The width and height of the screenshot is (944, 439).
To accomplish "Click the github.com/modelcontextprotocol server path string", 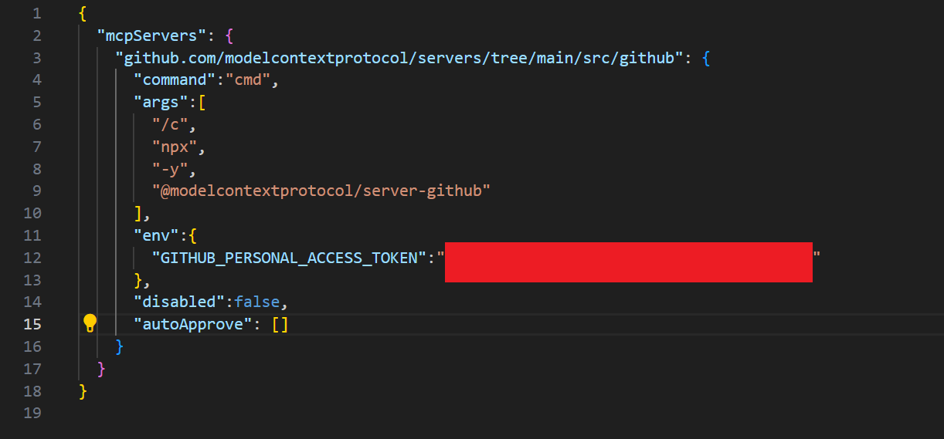I will 399,58.
